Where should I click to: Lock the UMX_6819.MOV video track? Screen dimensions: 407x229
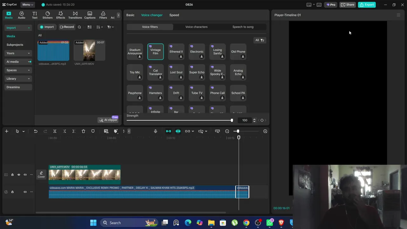12,175
